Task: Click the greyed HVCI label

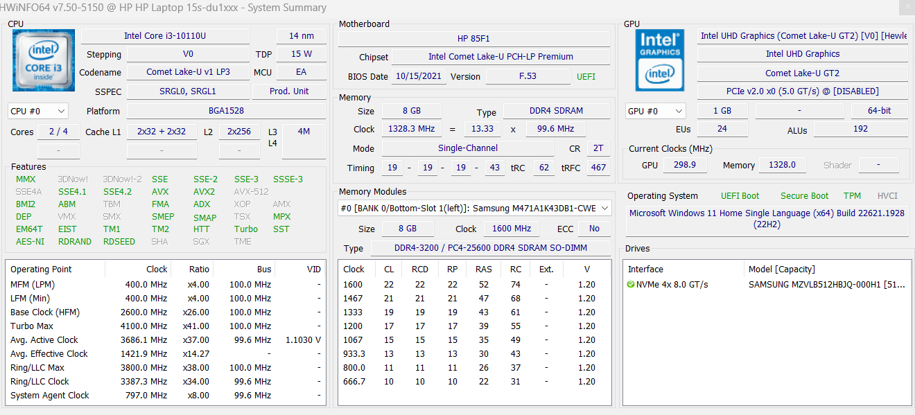Action: click(887, 196)
